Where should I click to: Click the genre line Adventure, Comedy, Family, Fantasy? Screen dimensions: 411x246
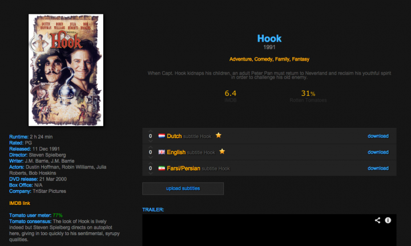pos(269,59)
